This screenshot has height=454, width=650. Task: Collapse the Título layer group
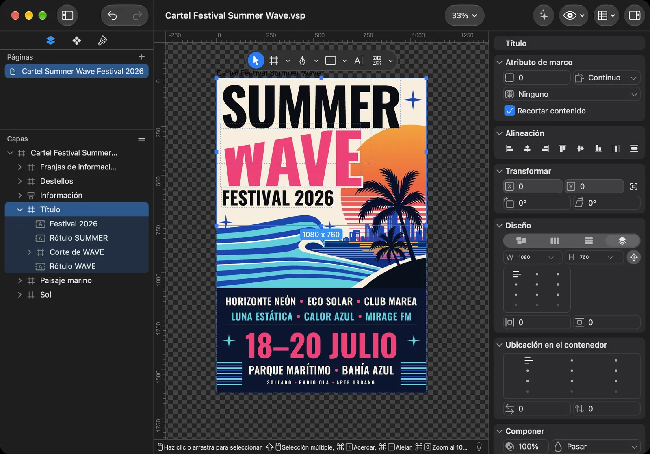pos(19,210)
